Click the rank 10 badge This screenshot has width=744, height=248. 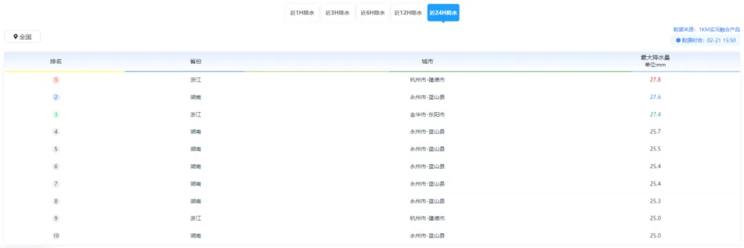[56, 236]
